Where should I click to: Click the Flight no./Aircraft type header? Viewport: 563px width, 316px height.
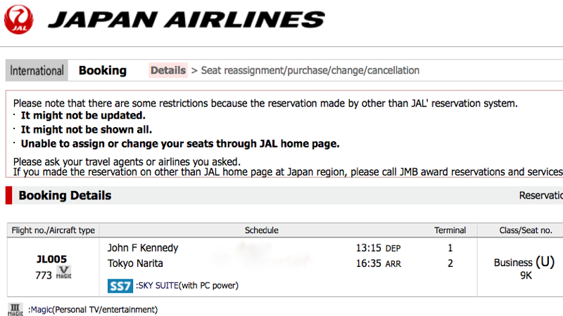[53, 230]
